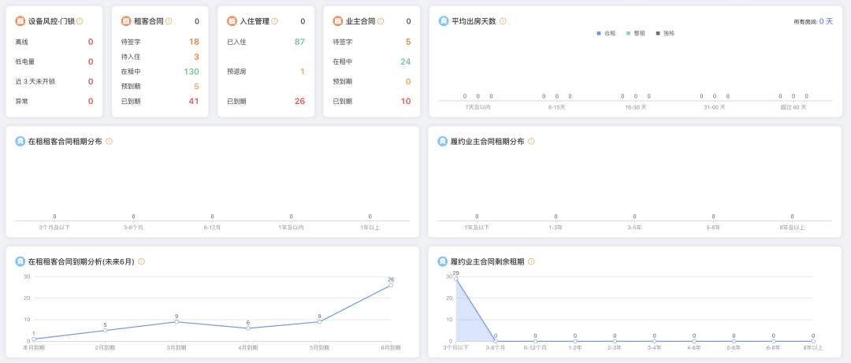The width and height of the screenshot is (851, 363).
Task: Click the 5月到期 data point at 9
Action: (x=319, y=322)
